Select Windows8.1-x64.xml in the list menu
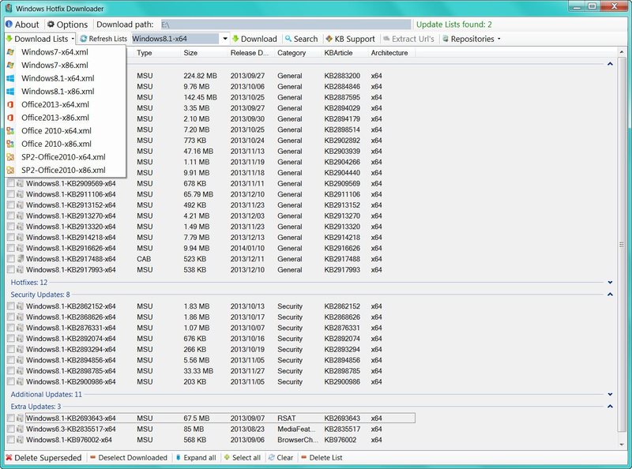 click(x=66, y=78)
